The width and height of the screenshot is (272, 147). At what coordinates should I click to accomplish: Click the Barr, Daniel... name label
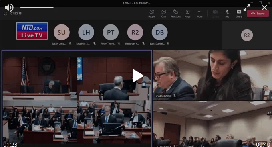click(x=157, y=43)
